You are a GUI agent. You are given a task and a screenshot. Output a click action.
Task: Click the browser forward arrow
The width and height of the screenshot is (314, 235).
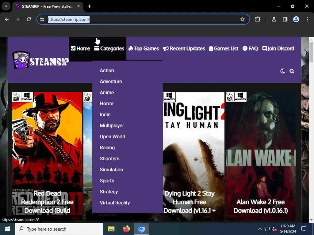point(18,19)
